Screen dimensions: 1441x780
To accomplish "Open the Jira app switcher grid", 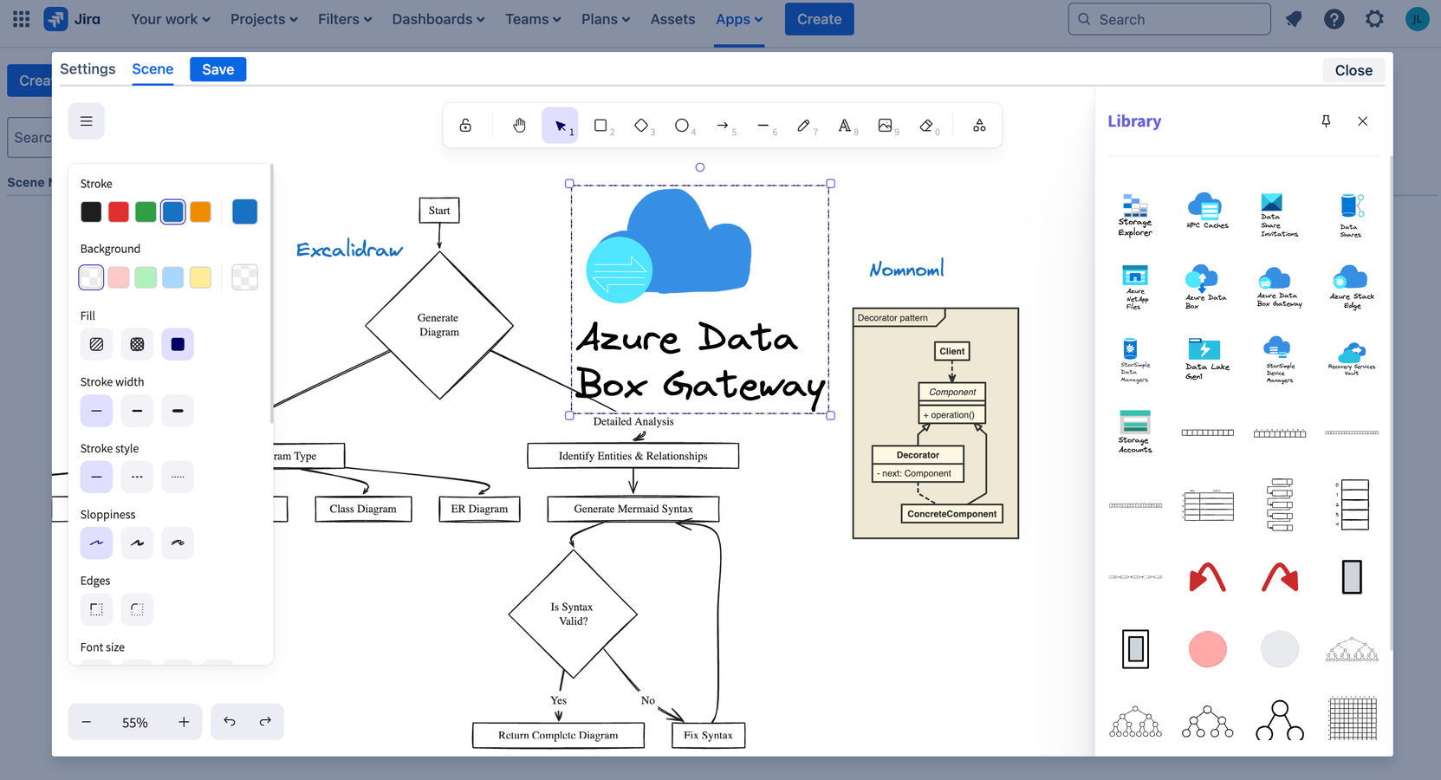I will [x=22, y=19].
